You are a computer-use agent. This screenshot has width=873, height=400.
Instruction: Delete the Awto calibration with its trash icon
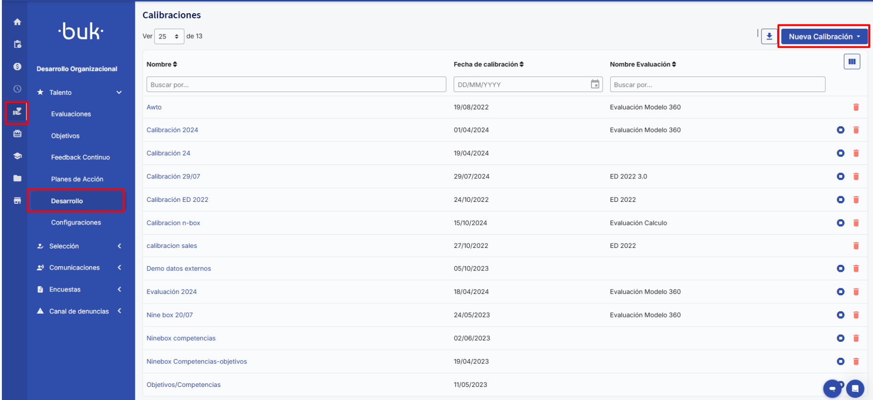tap(856, 108)
